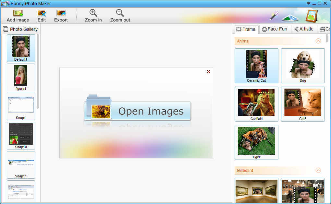Collapse the Billboard category
This screenshot has width=331, height=204.
pos(318,170)
